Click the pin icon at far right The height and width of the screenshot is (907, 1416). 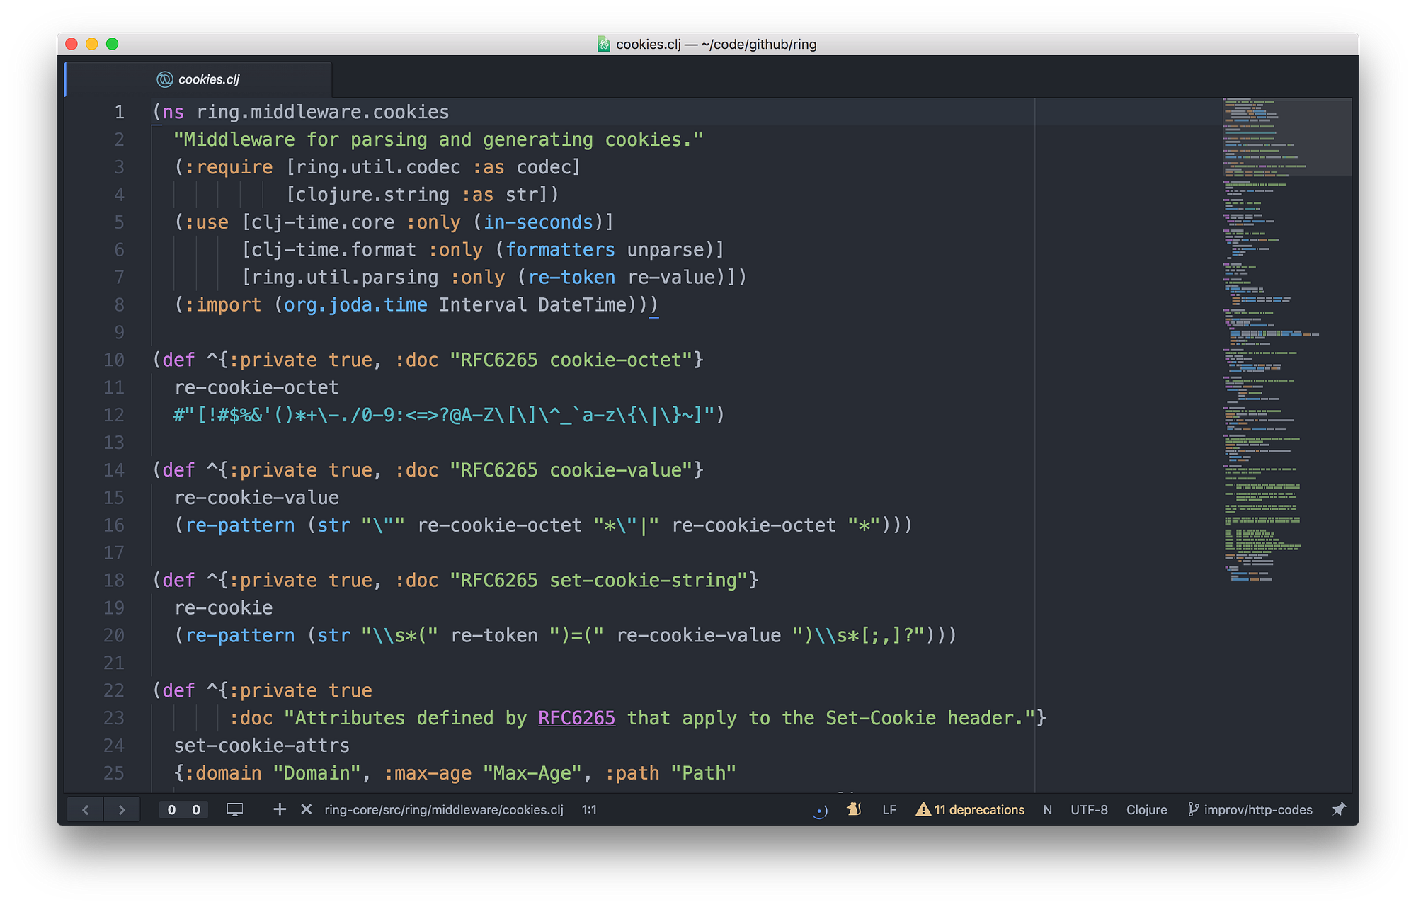(1338, 809)
